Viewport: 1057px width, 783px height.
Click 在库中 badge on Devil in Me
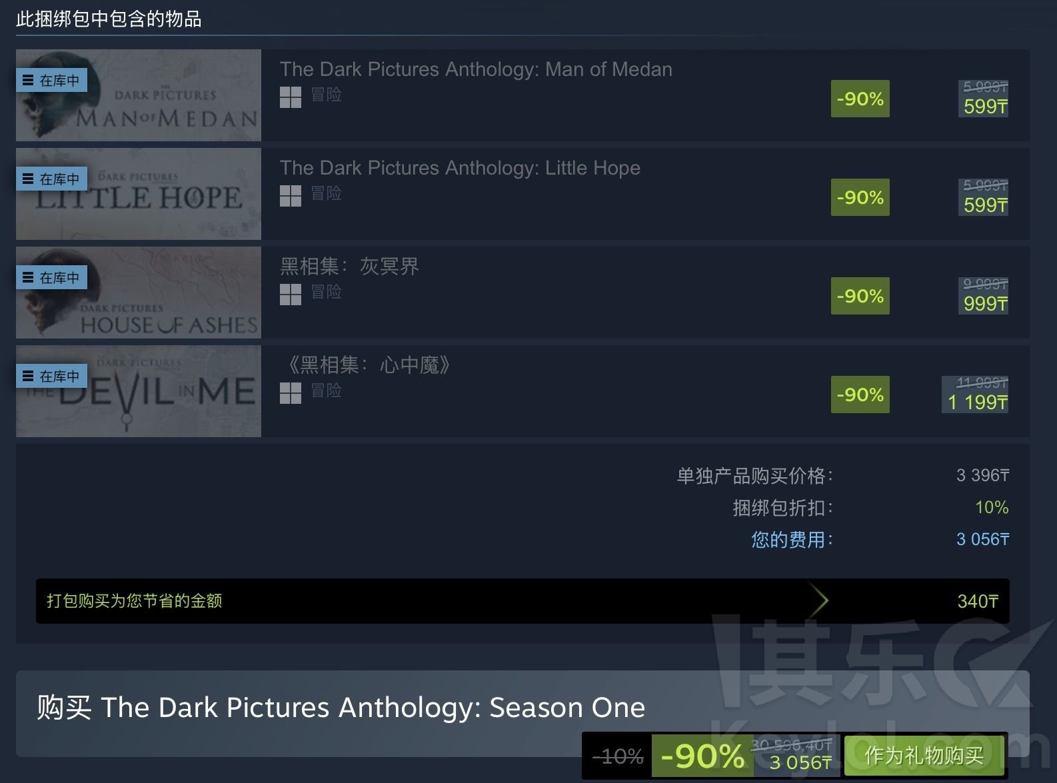coord(51,376)
